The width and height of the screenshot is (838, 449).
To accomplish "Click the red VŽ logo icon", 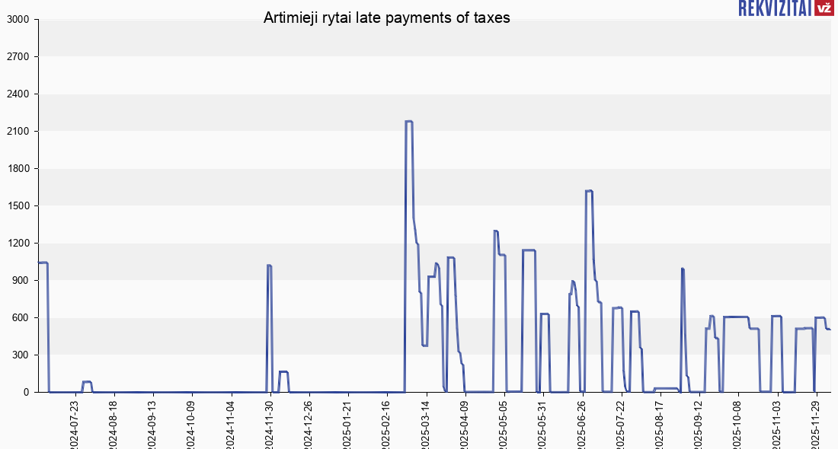I will (824, 8).
